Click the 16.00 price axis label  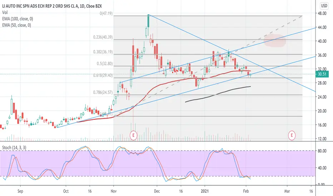[322, 125]
